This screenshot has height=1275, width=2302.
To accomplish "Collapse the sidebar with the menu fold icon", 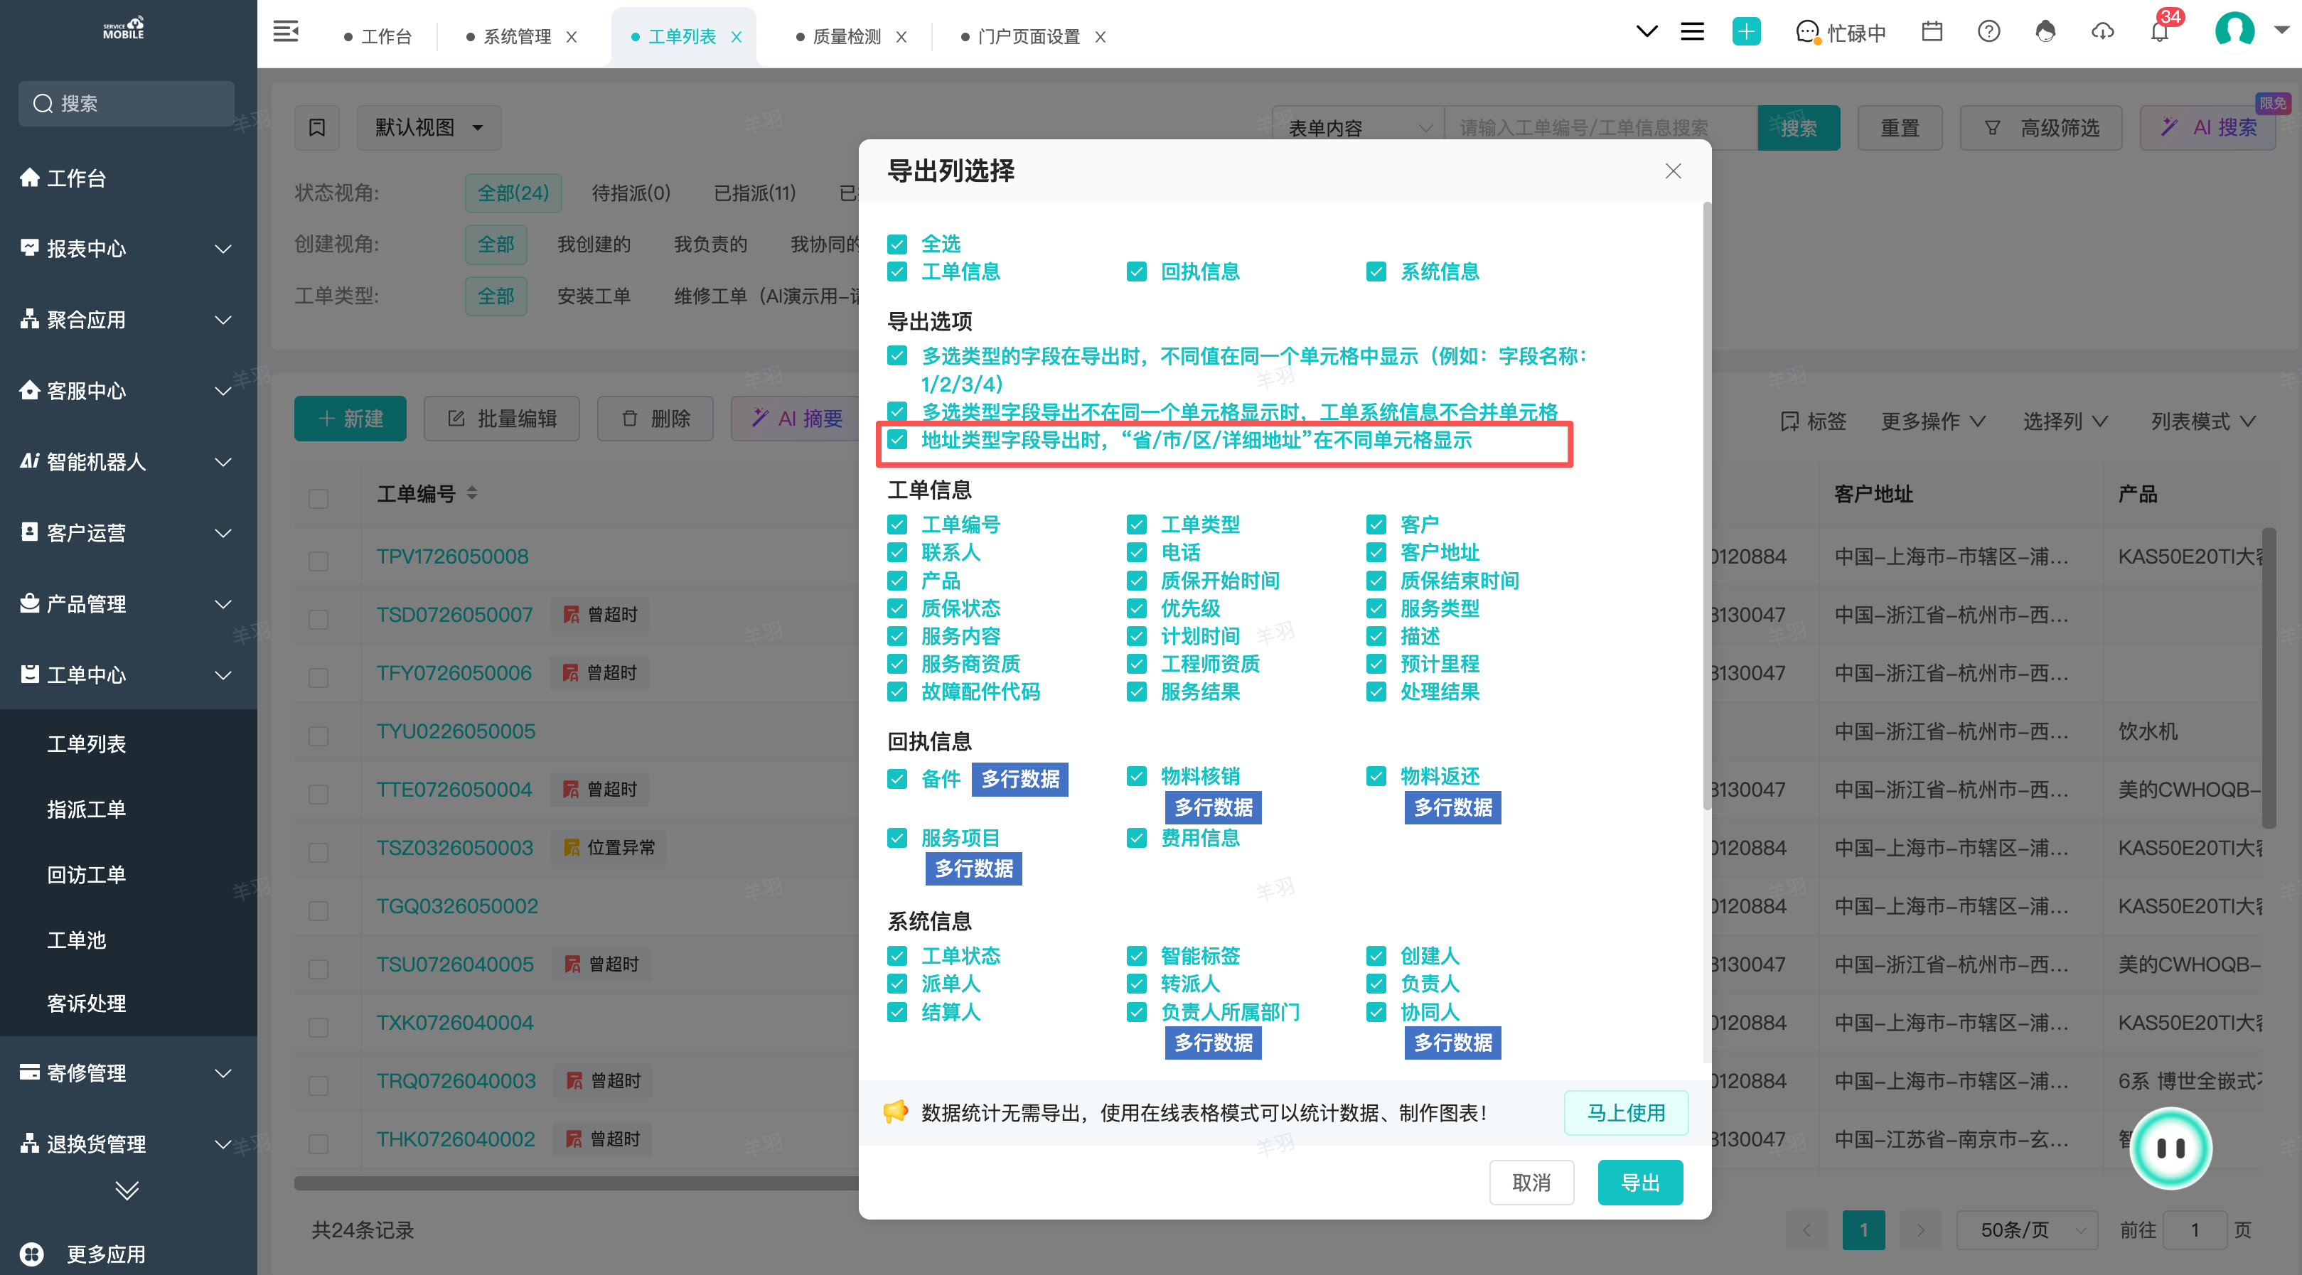I will pyautogui.click(x=286, y=32).
